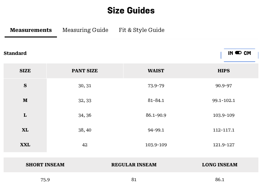Screen dimensions: 263x191
Task: Select the M size row label
Action: 25,100
